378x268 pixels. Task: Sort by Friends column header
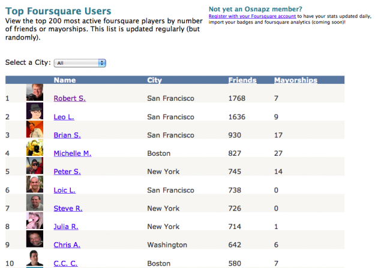(242, 80)
